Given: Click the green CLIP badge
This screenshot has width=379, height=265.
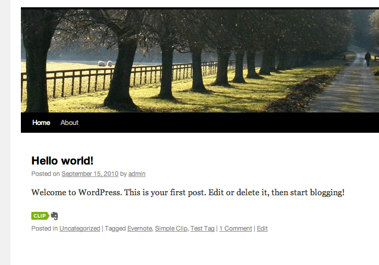Looking at the screenshot, I should click(40, 216).
